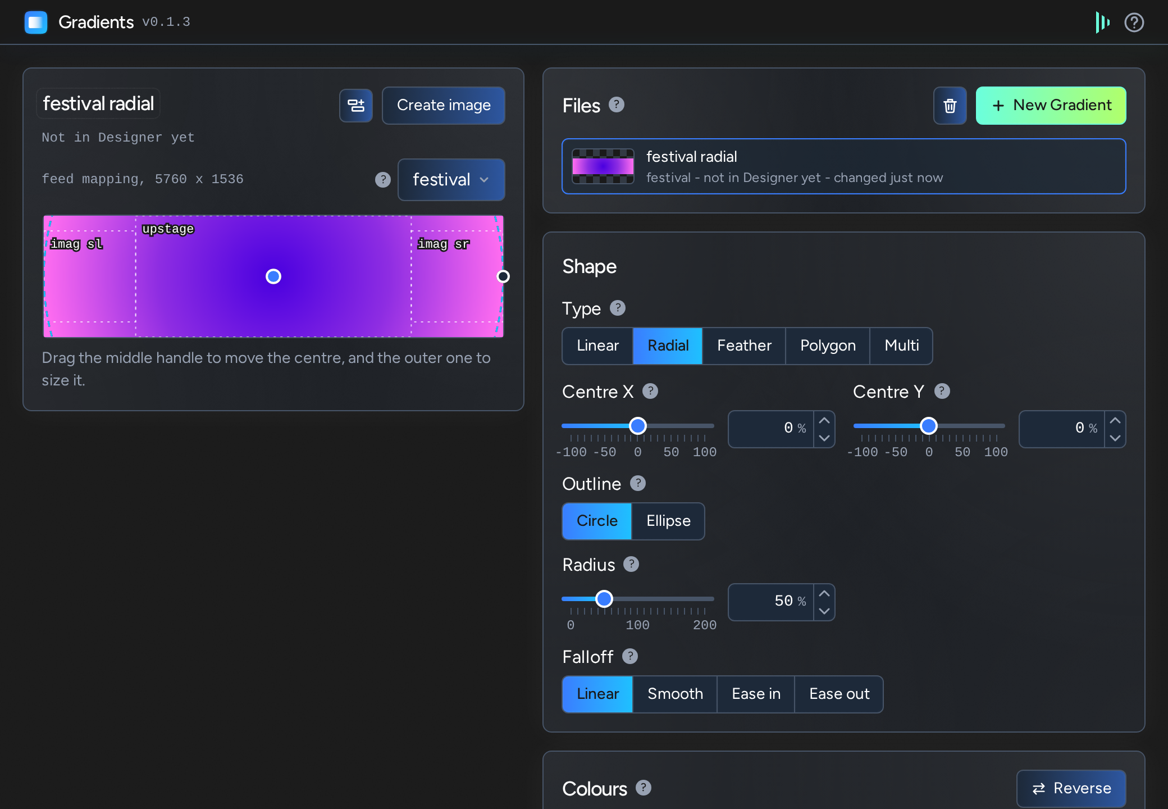Click Reverse colours button
The height and width of the screenshot is (809, 1168).
[x=1071, y=788]
